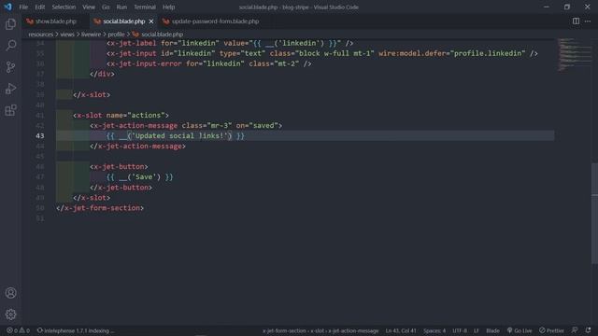
Task: Click the code minimap preview
Action: coord(574,54)
